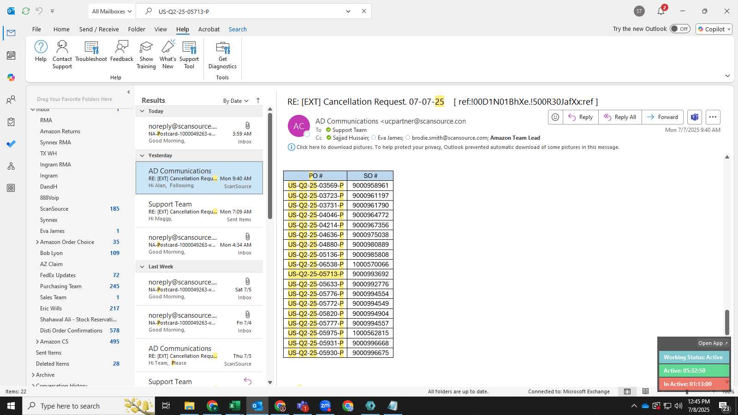
Task: Click the search query input field
Action: 249,11
